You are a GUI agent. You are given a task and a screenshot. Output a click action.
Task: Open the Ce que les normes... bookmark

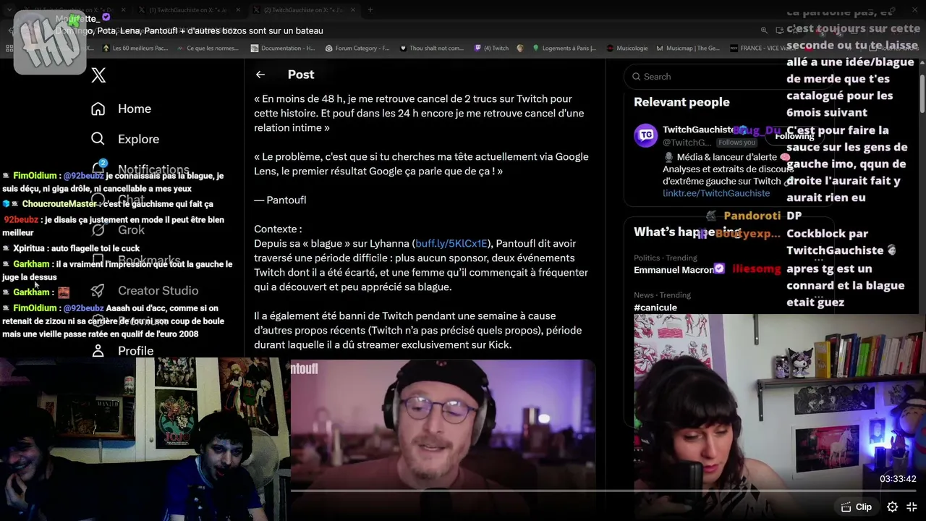(207, 48)
